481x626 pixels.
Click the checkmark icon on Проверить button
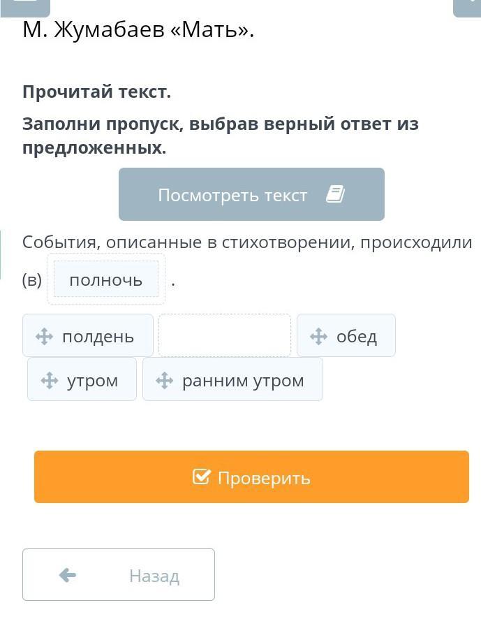click(x=201, y=476)
